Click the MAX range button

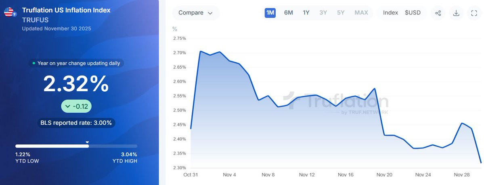coord(361,12)
